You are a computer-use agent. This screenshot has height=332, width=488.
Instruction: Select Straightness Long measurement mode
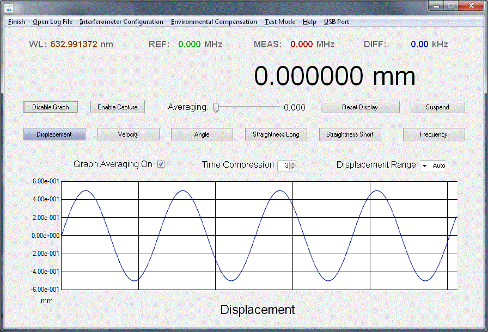[276, 134]
